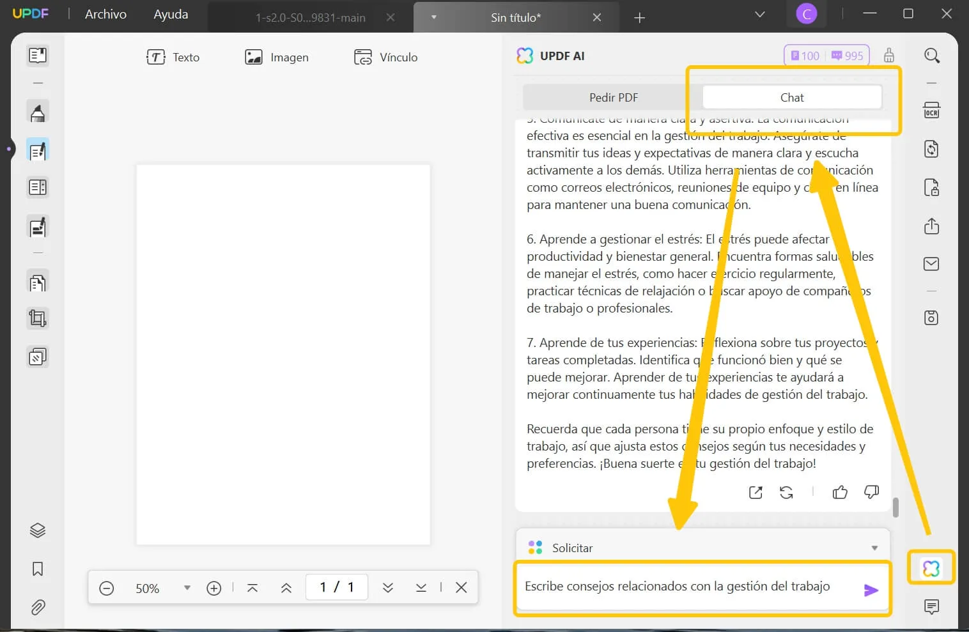Send the file by email icon
Screen dimensions: 969x632
(x=932, y=264)
